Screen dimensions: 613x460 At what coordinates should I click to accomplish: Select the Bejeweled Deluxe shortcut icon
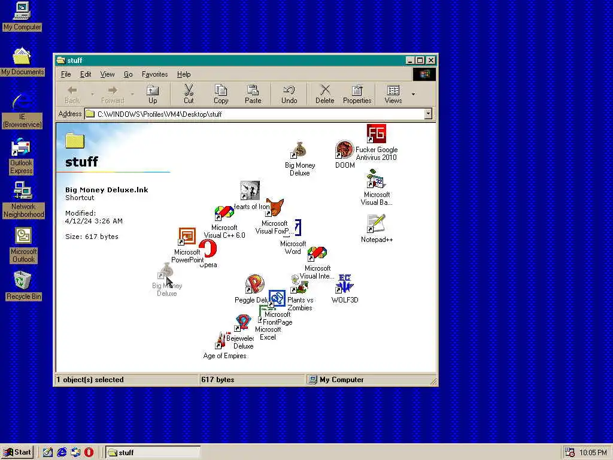coord(243,323)
